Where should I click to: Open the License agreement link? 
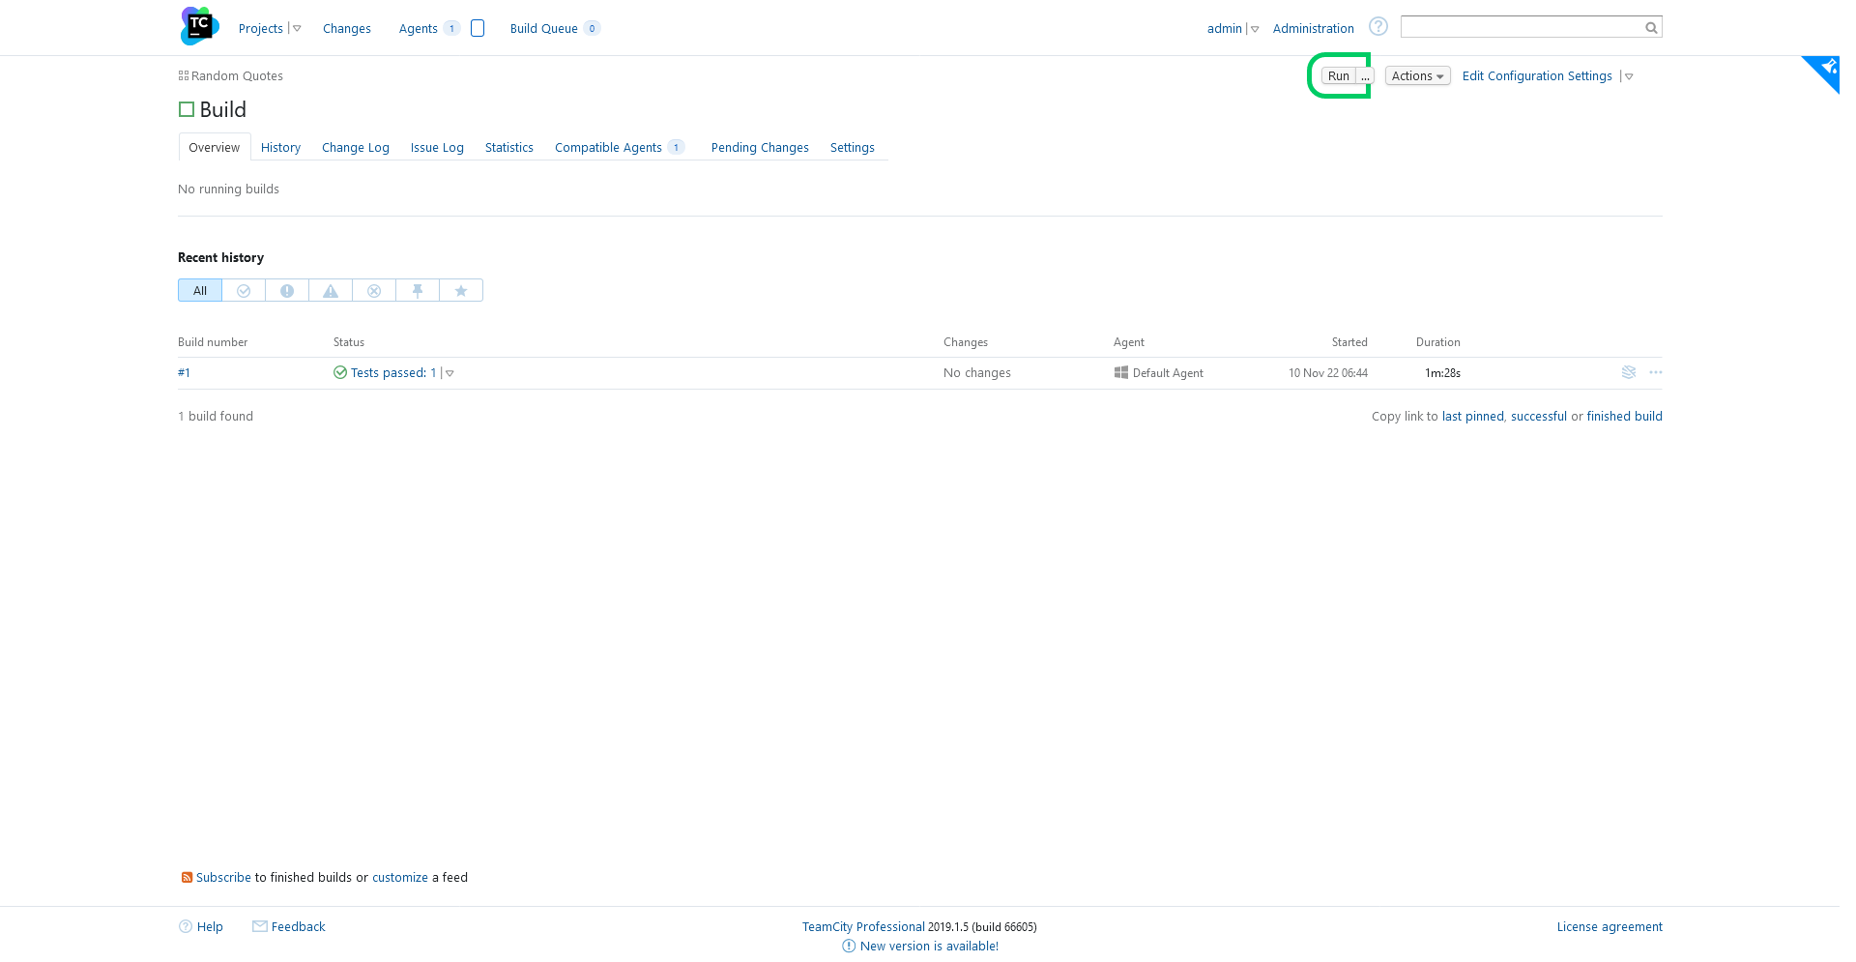click(1609, 926)
